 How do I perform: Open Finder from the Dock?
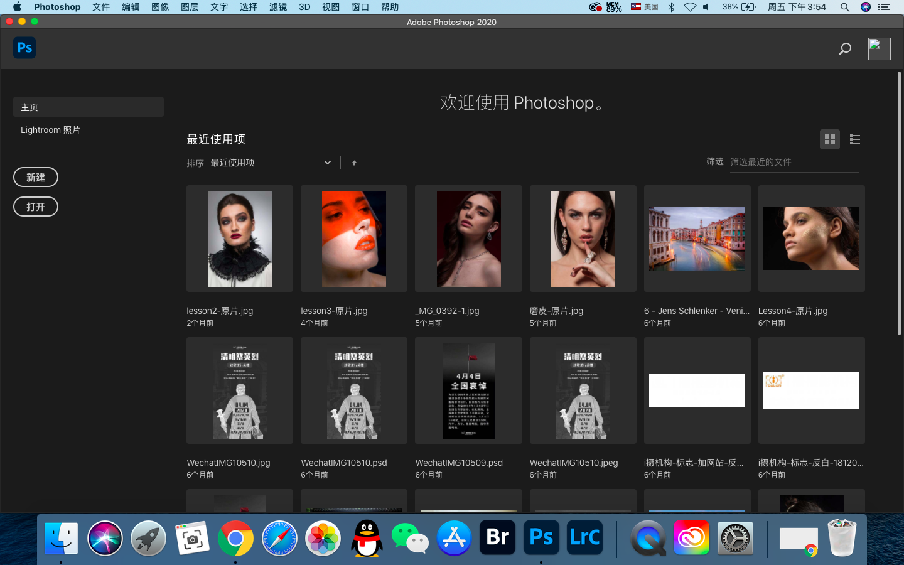tap(61, 538)
